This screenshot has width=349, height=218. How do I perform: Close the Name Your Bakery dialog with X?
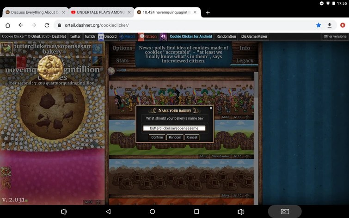tap(211, 108)
